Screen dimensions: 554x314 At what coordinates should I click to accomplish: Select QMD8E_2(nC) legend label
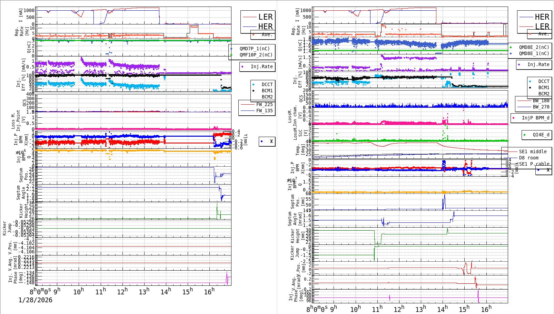(x=534, y=47)
